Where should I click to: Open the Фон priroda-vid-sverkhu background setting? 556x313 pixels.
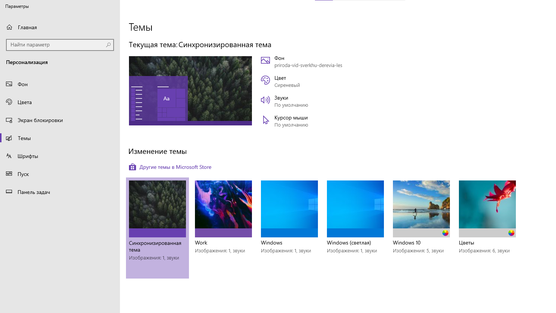308,61
